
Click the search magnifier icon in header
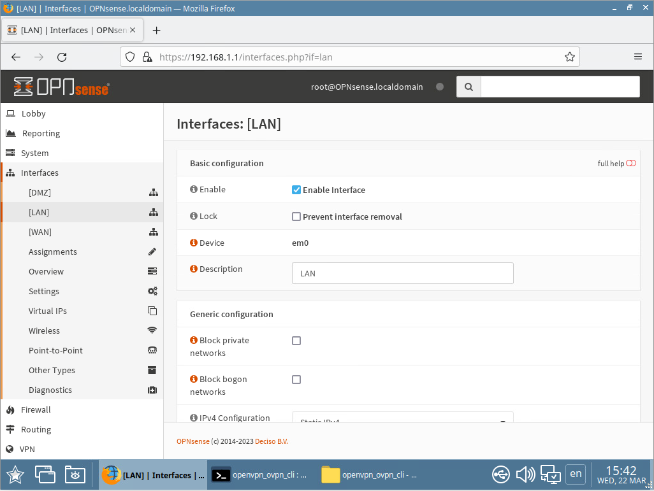point(469,87)
